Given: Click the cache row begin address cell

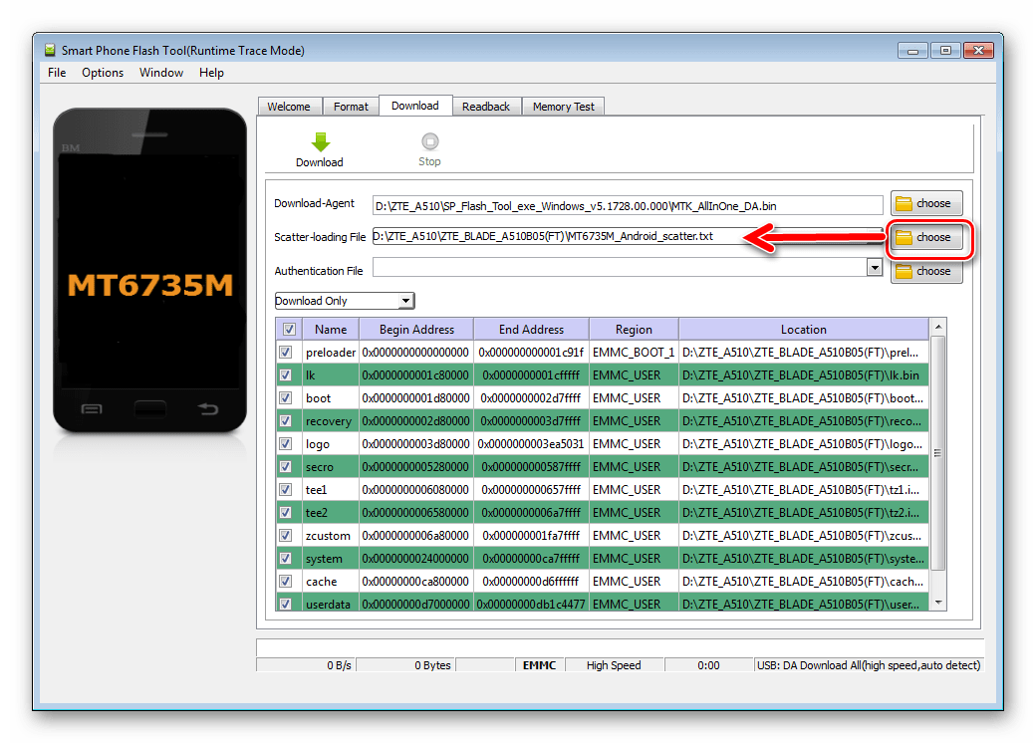Looking at the screenshot, I should tap(416, 582).
